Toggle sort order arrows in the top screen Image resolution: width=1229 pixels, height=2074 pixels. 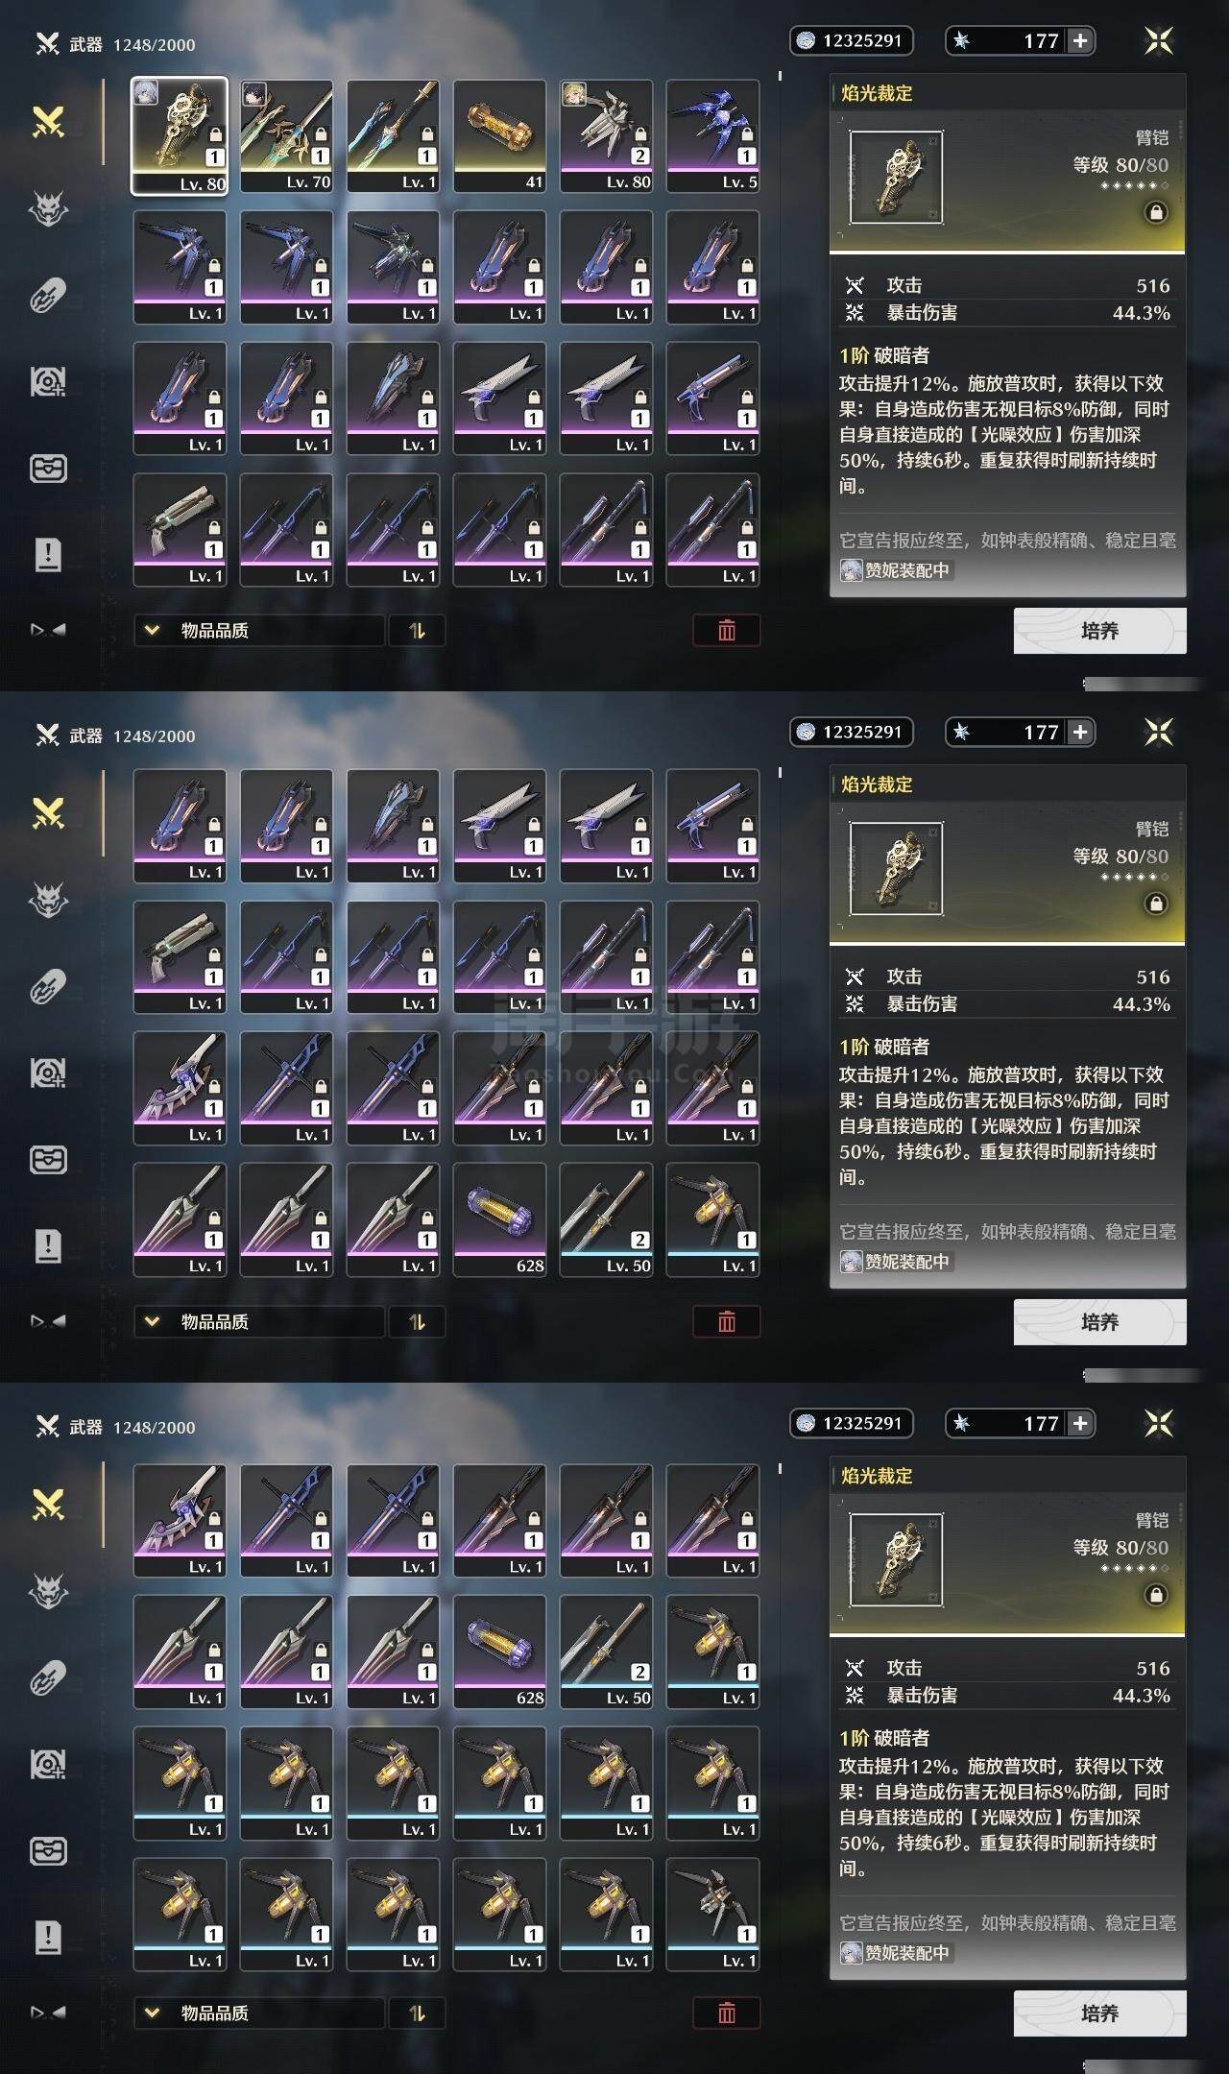pos(417,631)
